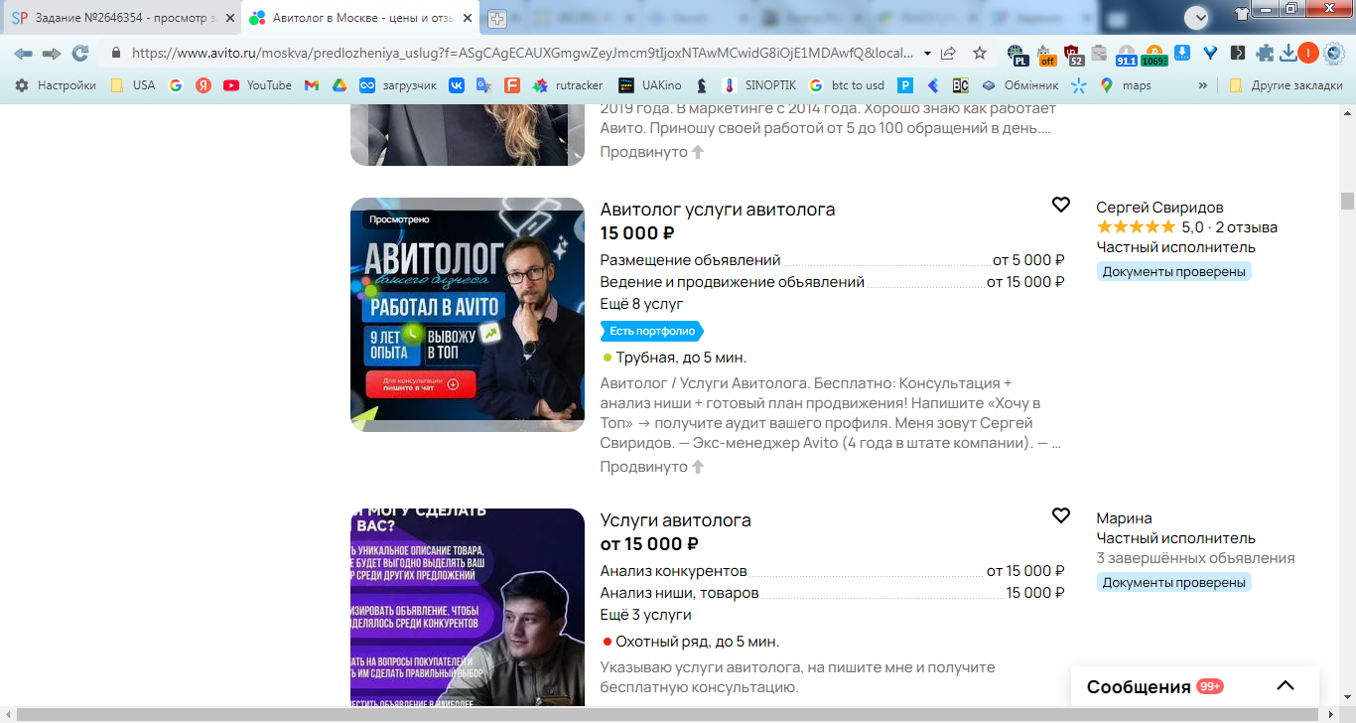Viewport: 1356px width, 723px height.
Task: Show hidden bookmarks with double chevron
Action: 1203,85
